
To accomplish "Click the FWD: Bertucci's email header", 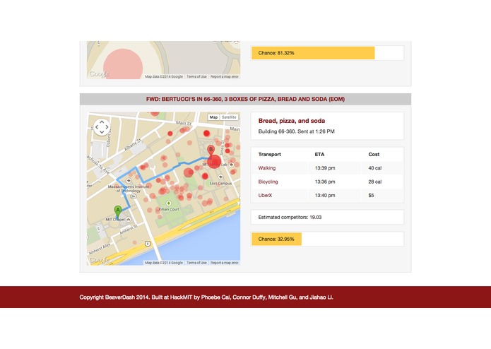I will [246, 99].
